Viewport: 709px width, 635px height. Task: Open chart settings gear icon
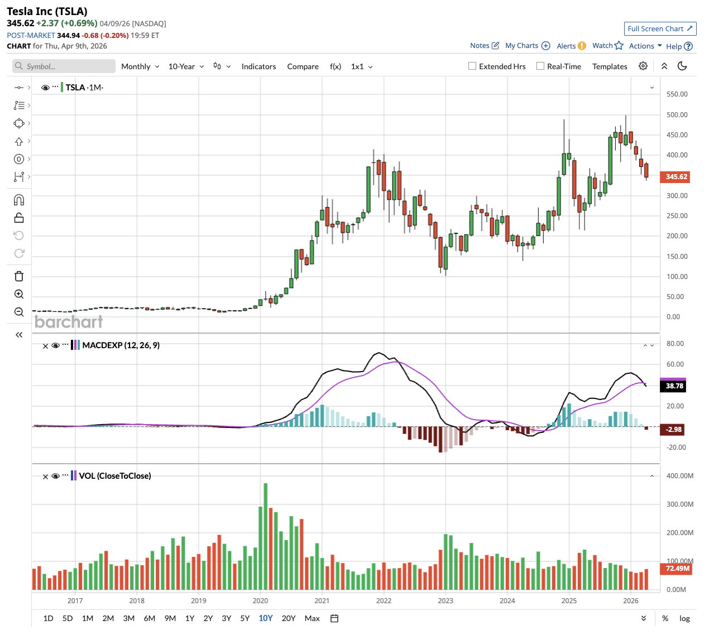tap(643, 66)
